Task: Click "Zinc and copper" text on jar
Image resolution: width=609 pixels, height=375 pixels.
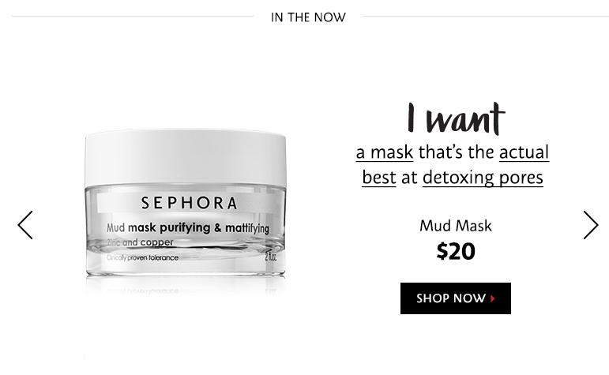Action: coord(141,242)
